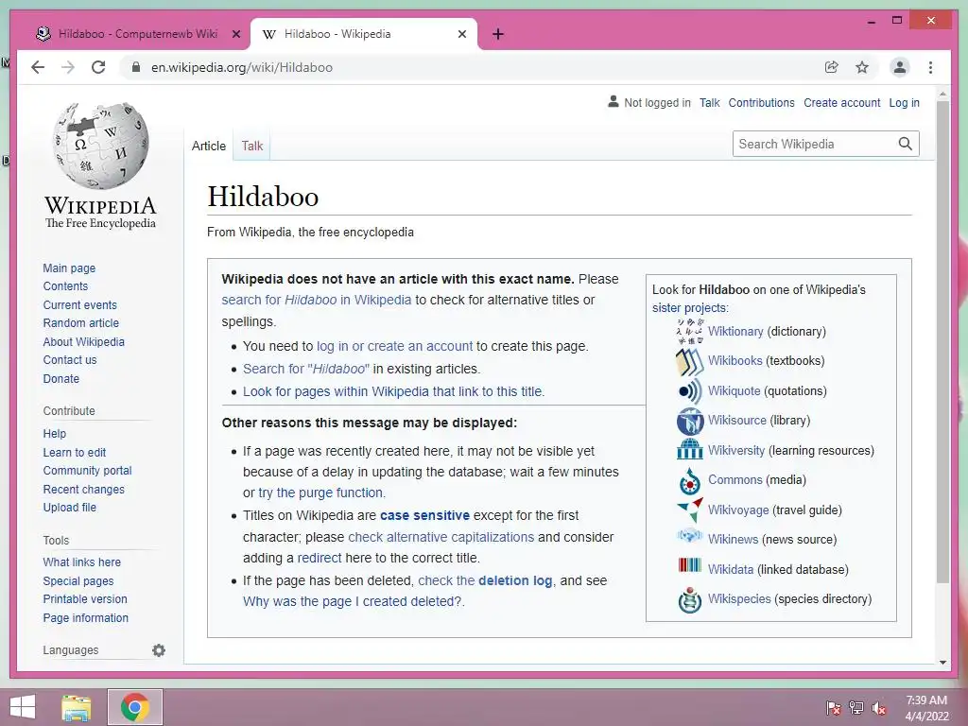The image size is (968, 726).
Task: Open language settings gear icon
Action: pyautogui.click(x=159, y=650)
